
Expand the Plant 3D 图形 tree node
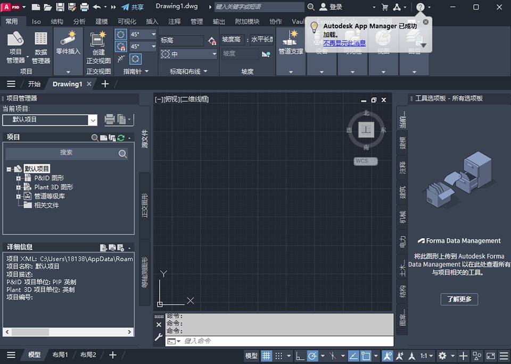tap(19, 188)
